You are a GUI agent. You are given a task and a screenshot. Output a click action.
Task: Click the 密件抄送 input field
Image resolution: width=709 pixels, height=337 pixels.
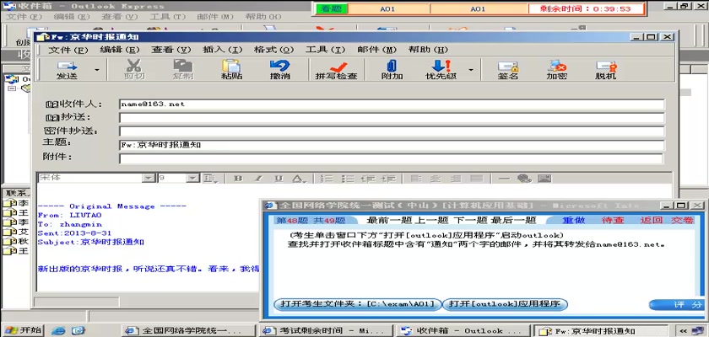point(392,131)
